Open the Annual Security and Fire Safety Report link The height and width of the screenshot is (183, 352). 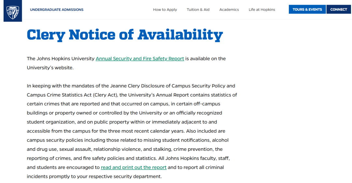pyautogui.click(x=140, y=59)
